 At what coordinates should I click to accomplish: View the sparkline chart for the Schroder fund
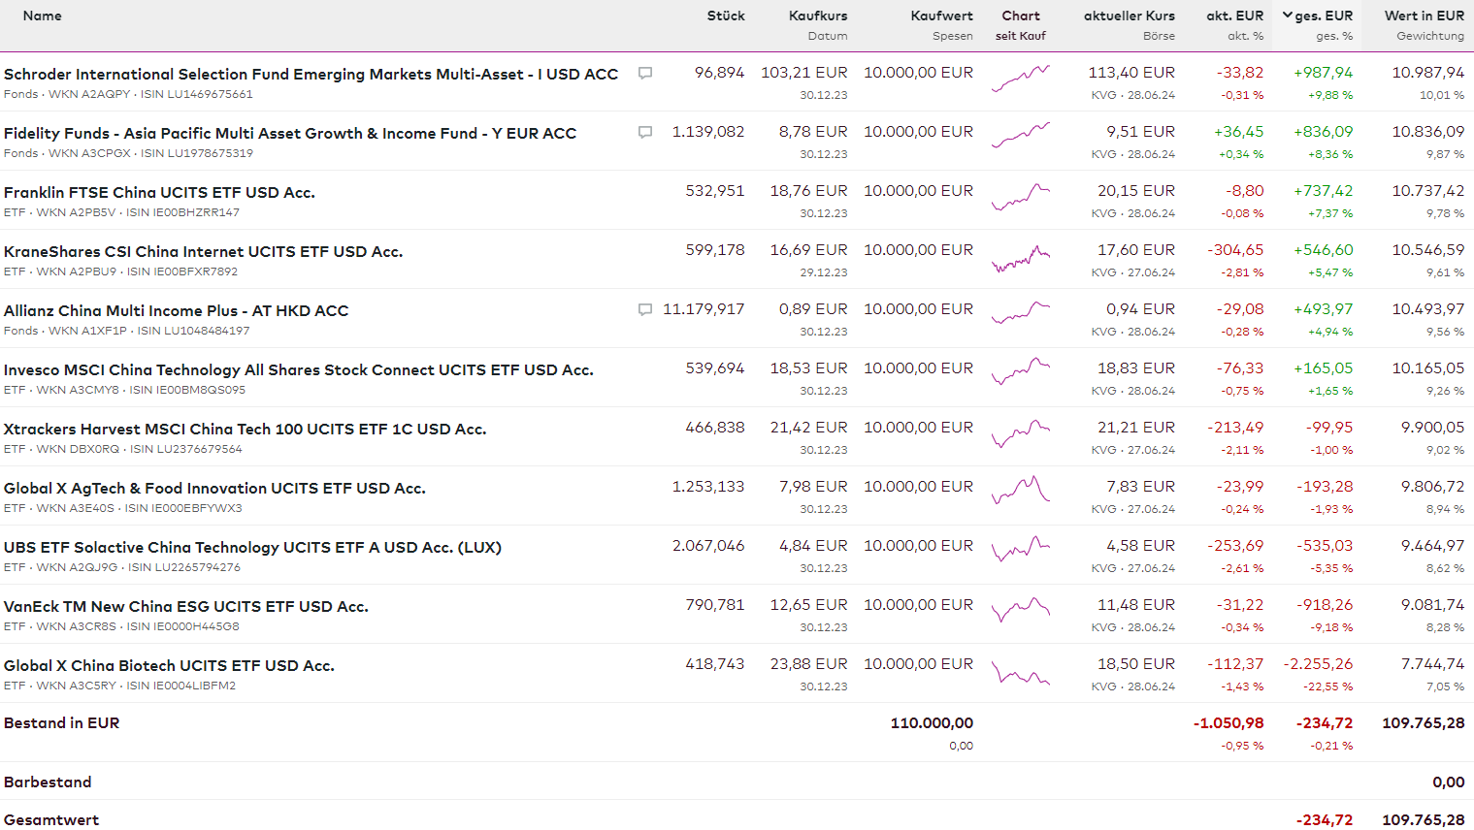pos(1021,79)
